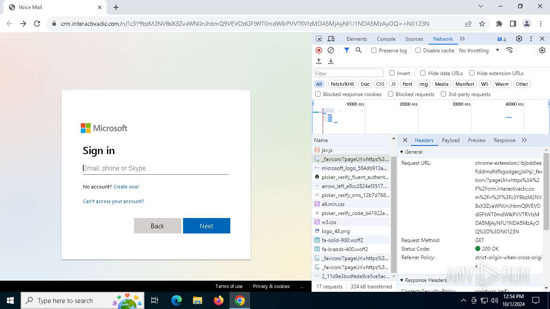
Task: Open the 4 issues badge
Action: [502, 39]
